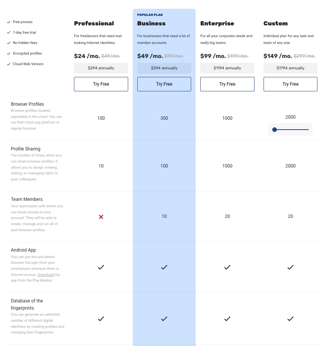Open the Download link for Android app
This screenshot has width=325, height=346.
[46, 275]
